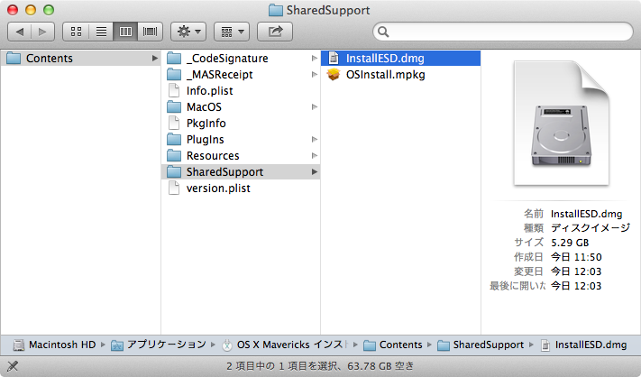Select the Resources folder
This screenshot has height=377, width=641.
click(242, 156)
